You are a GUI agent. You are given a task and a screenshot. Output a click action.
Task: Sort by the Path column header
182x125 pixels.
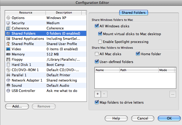139,70
